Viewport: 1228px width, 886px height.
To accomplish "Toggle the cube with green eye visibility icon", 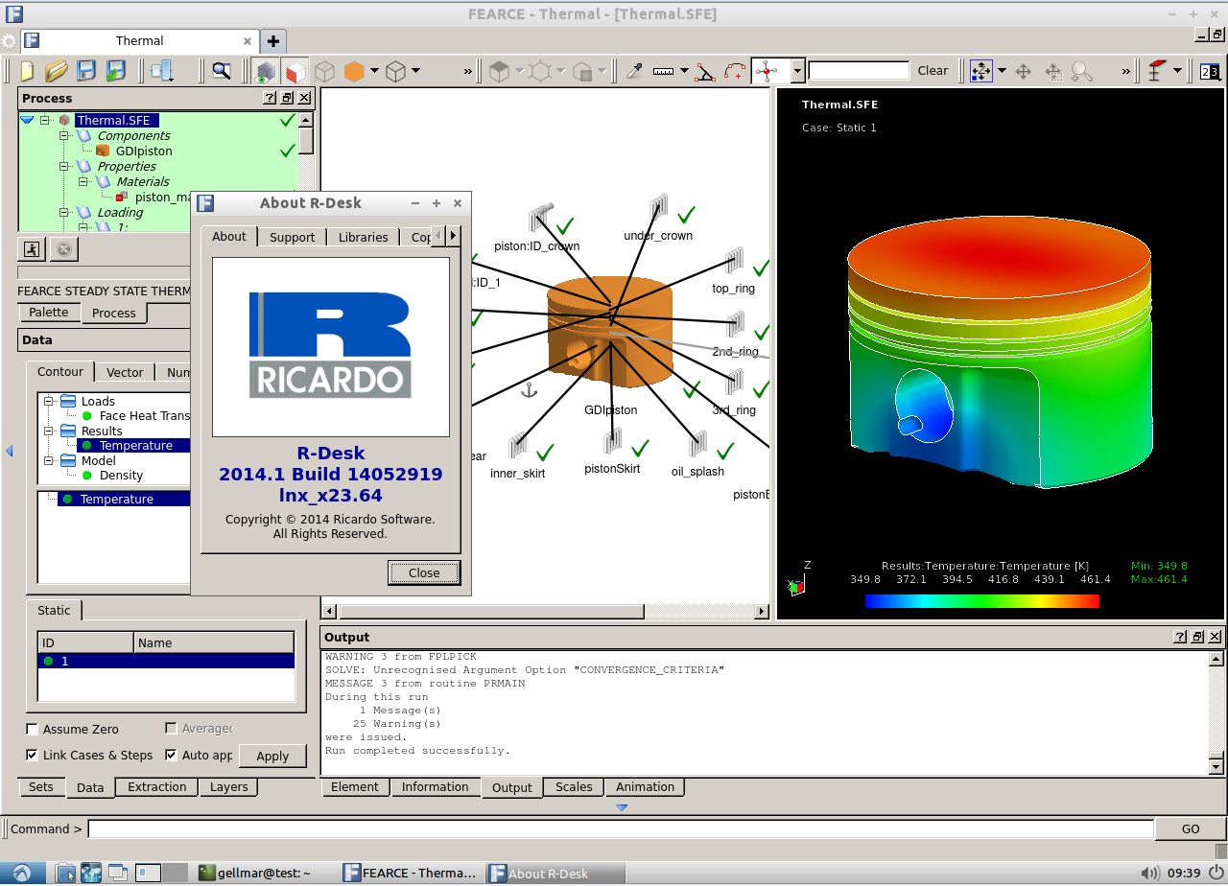I will click(266, 71).
